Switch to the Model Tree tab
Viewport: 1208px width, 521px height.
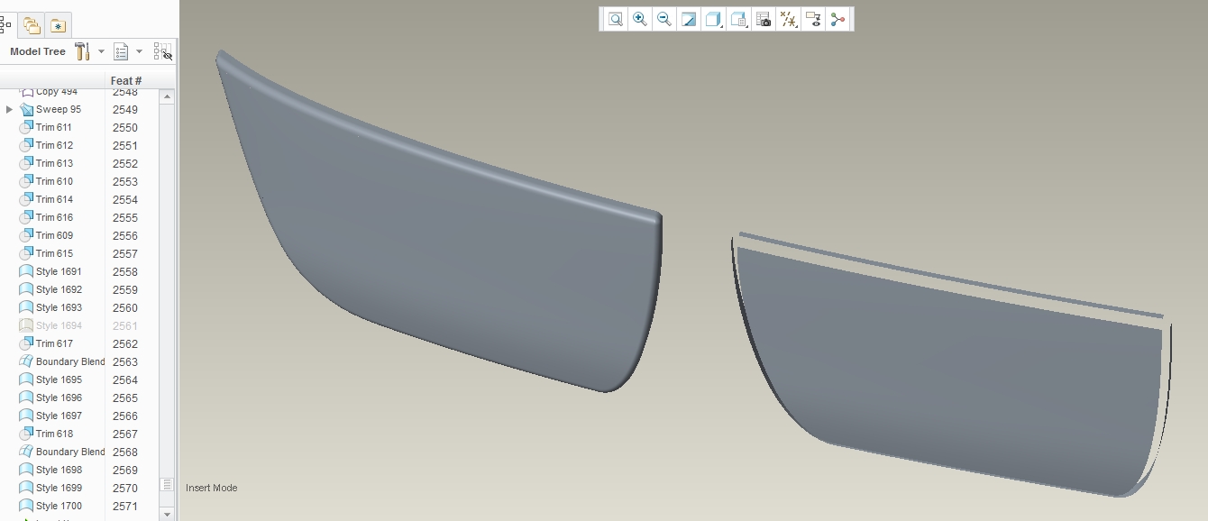(x=6, y=25)
